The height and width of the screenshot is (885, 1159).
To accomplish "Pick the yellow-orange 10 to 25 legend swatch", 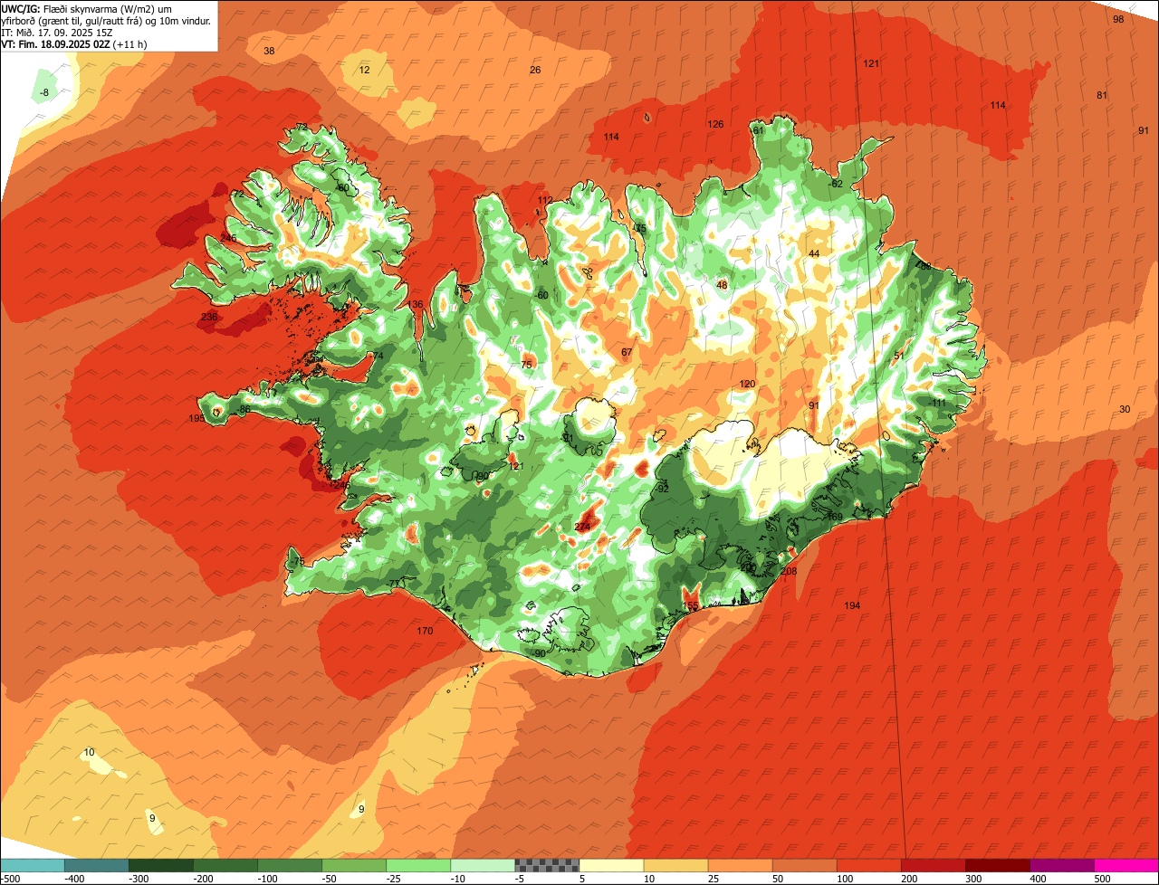I will point(675,865).
